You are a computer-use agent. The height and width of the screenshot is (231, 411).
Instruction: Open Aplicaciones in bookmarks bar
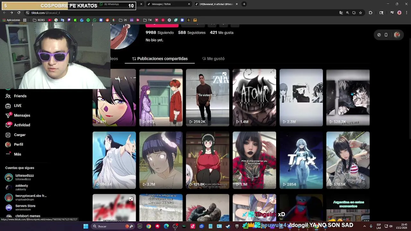coord(11,20)
